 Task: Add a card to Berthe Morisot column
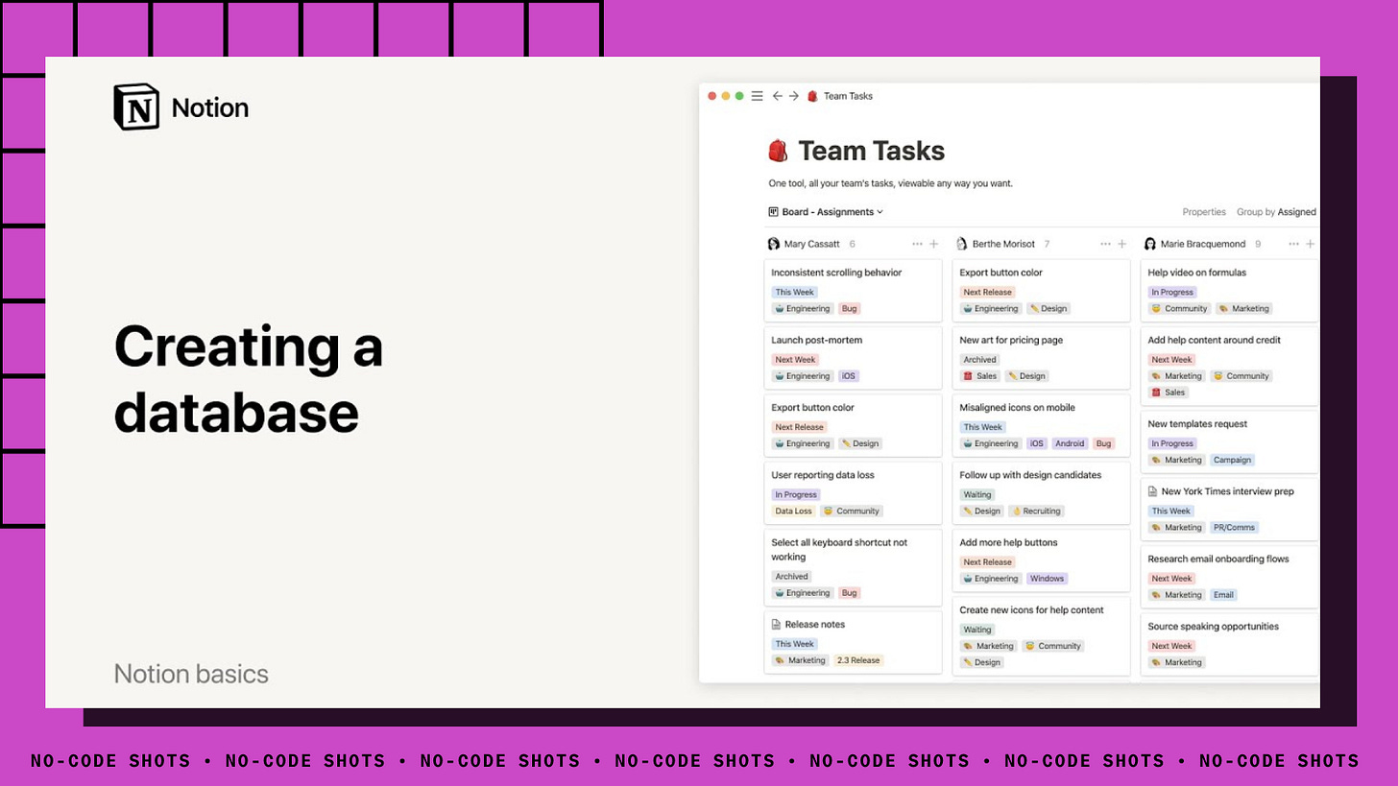click(1121, 244)
